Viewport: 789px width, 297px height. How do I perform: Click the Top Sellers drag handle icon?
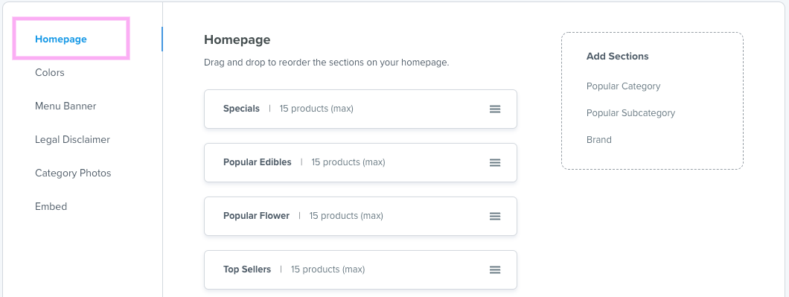[495, 269]
